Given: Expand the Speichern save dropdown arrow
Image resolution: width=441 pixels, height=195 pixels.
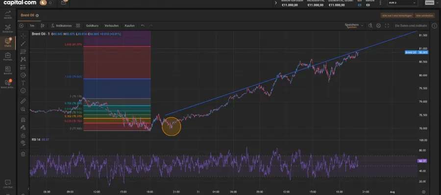Looking at the screenshot, I should click(362, 25).
